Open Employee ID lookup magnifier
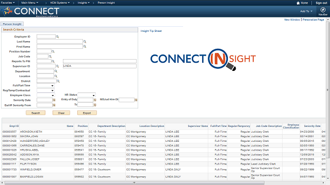This screenshot has height=185, width=330. (57, 36)
